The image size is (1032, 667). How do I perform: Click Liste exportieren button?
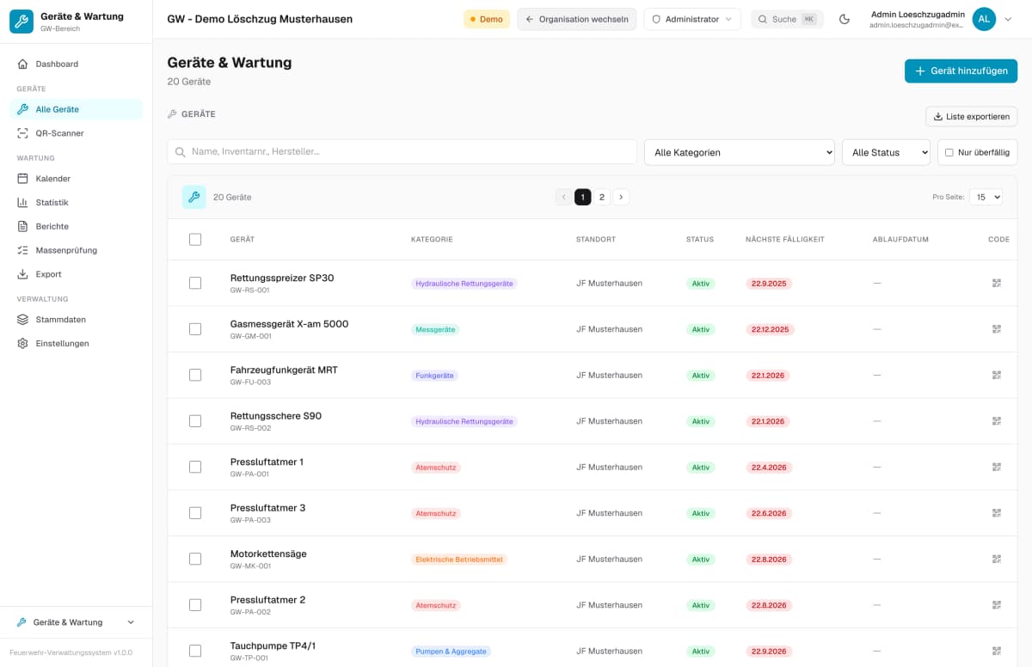[x=971, y=116]
